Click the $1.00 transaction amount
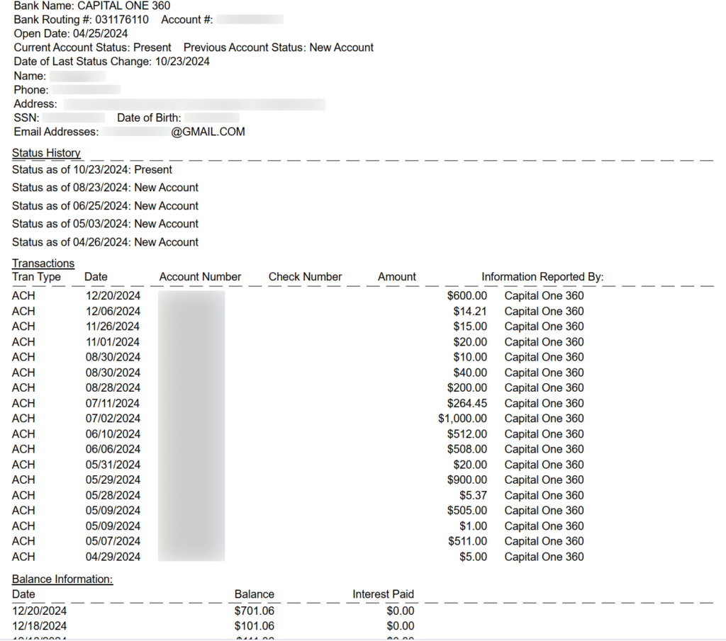726x641 pixels. click(x=473, y=526)
